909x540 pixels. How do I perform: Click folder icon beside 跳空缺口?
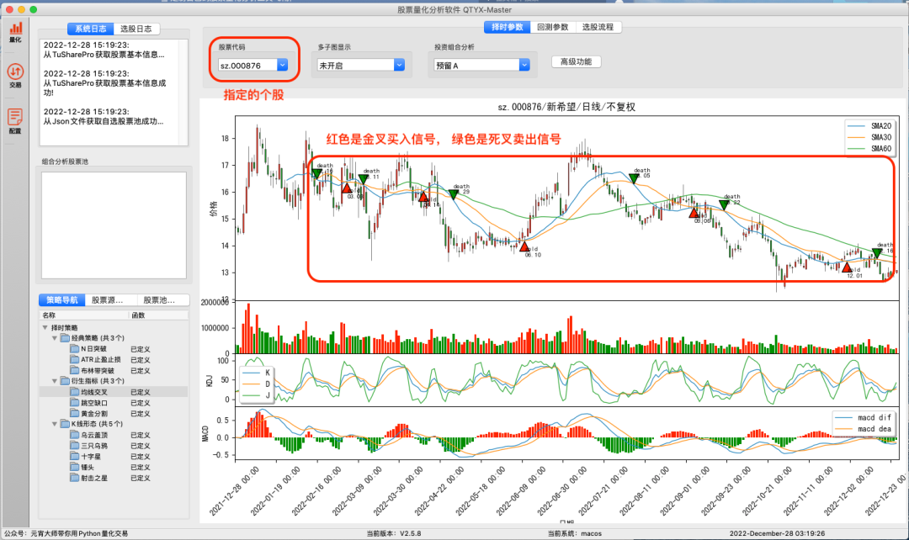[x=74, y=403]
